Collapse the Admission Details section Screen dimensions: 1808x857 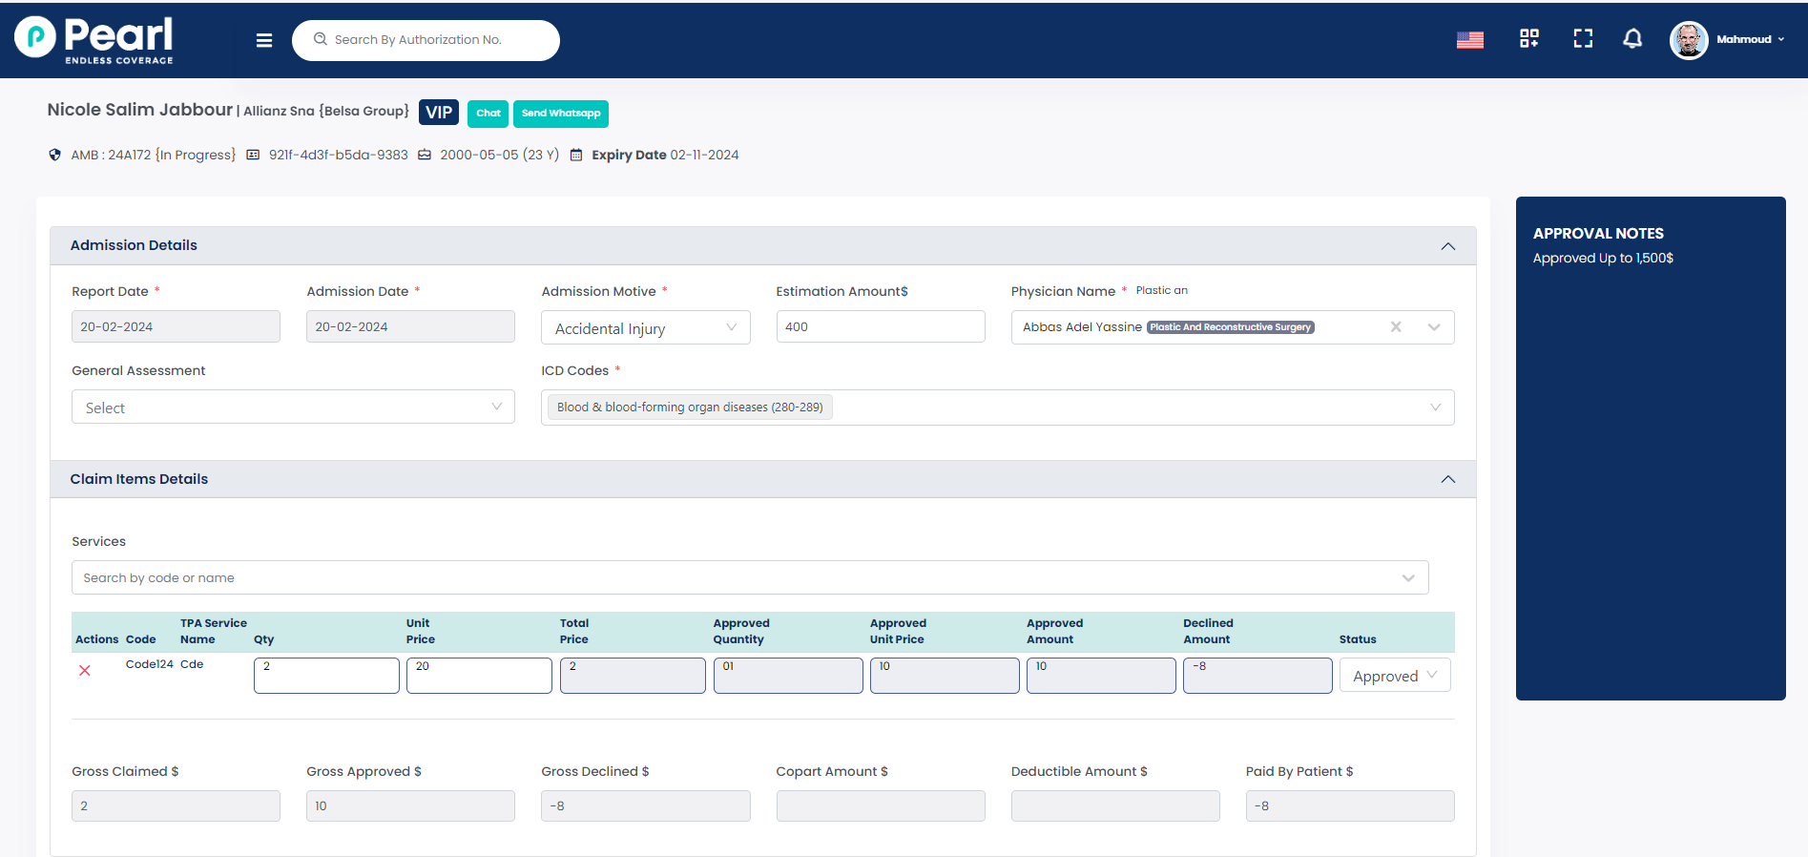tap(1447, 246)
